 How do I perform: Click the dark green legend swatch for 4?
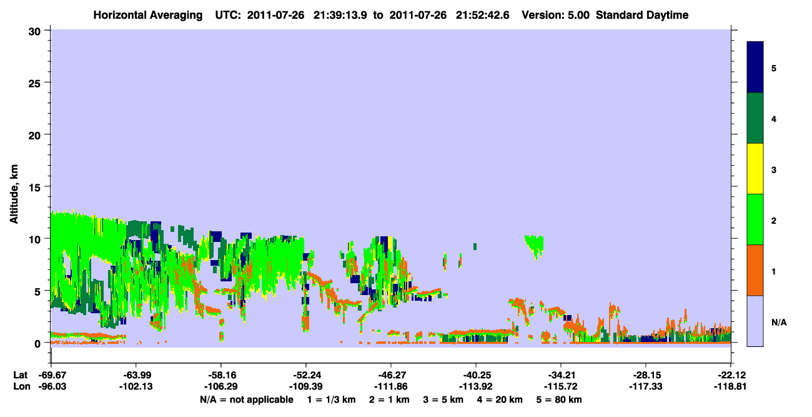(755, 118)
